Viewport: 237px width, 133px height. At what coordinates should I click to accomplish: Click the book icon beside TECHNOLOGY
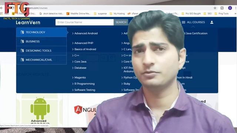(22, 32)
